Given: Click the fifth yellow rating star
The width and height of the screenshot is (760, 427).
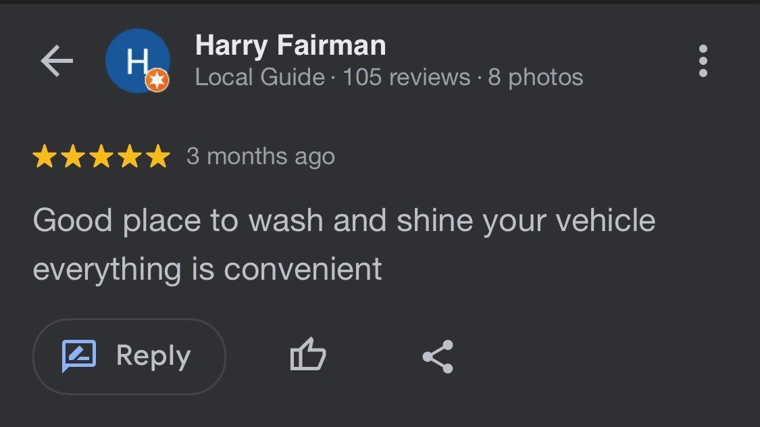Looking at the screenshot, I should click(x=158, y=157).
